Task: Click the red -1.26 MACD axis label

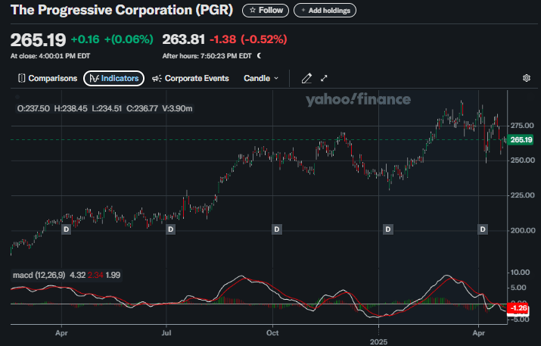Action: (x=519, y=308)
